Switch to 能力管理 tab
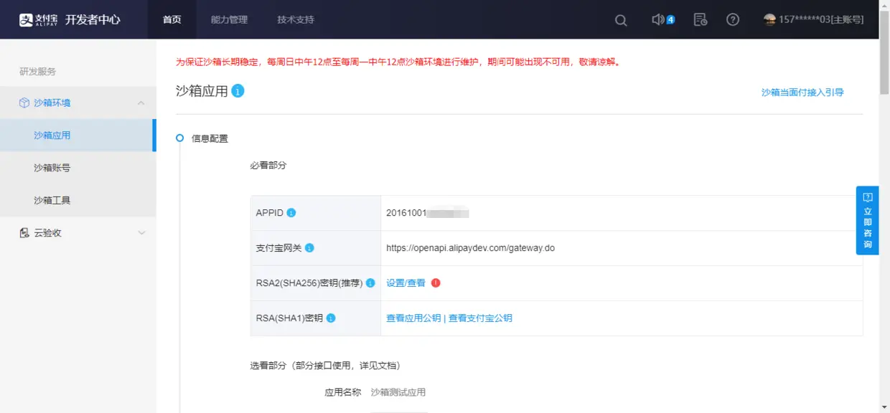Image resolution: width=890 pixels, height=413 pixels. (229, 19)
